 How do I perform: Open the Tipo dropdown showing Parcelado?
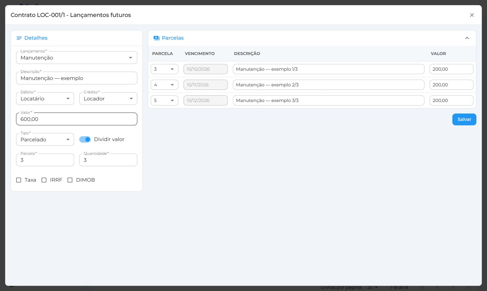(45, 139)
